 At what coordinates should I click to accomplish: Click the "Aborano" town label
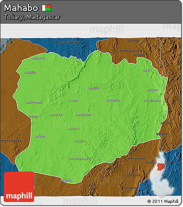[x=74, y=101]
